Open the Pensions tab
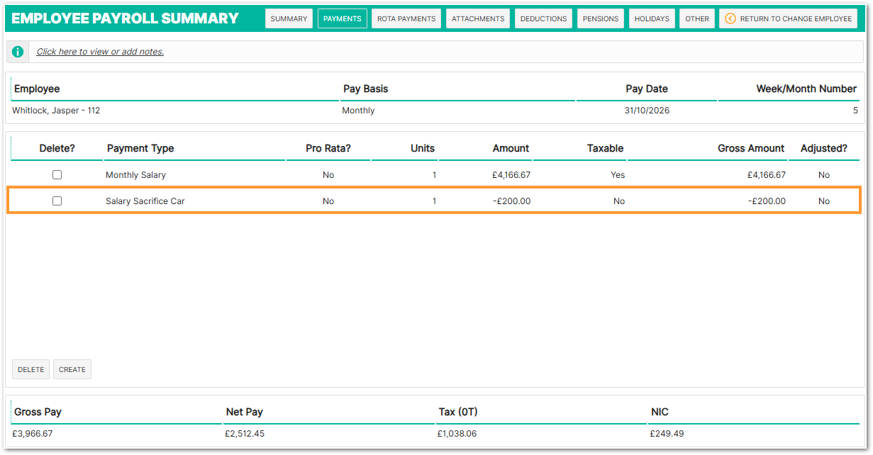 [x=601, y=18]
